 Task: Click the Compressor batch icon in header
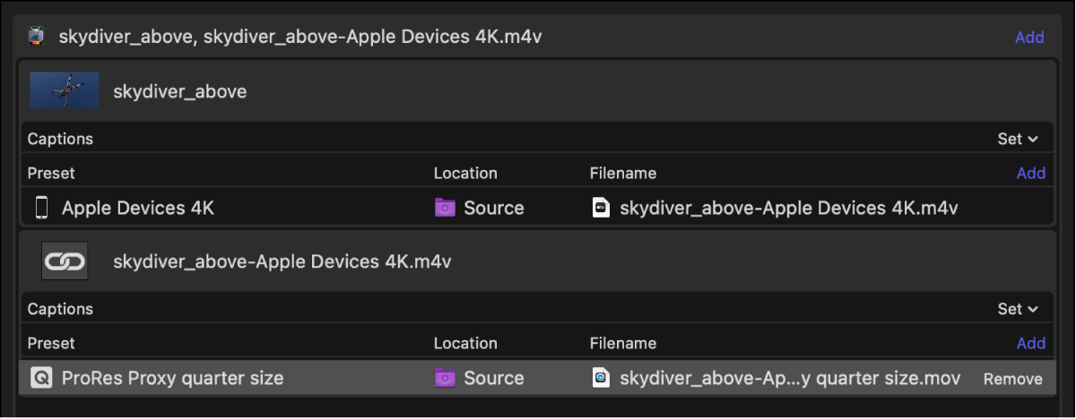coord(36,37)
